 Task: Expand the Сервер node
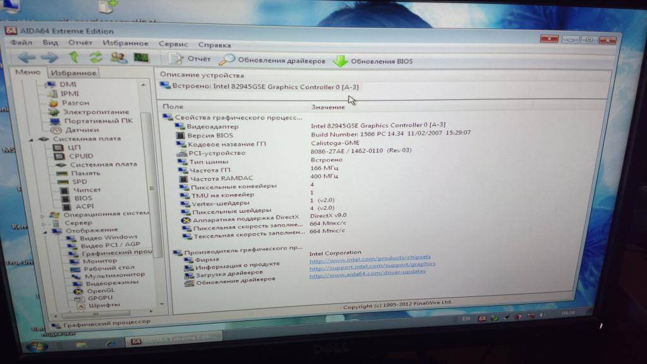coord(44,224)
